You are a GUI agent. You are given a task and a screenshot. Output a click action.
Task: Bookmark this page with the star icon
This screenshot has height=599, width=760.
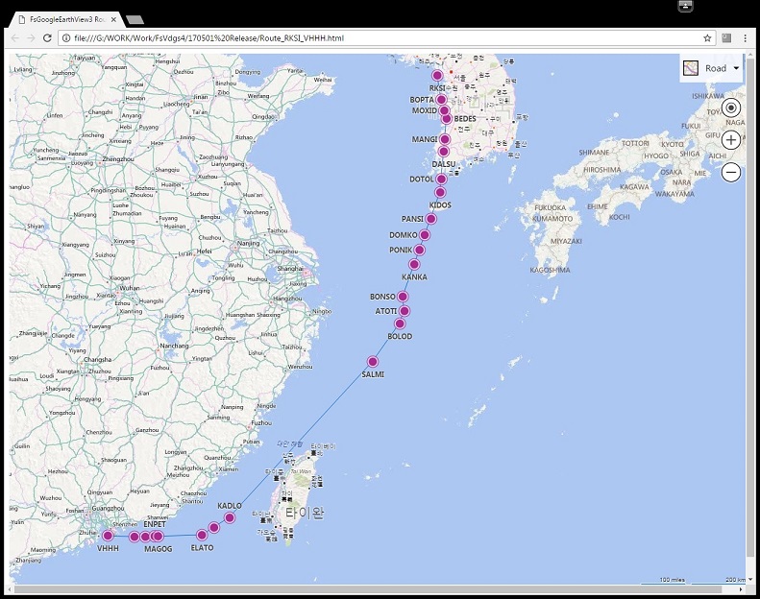(707, 37)
